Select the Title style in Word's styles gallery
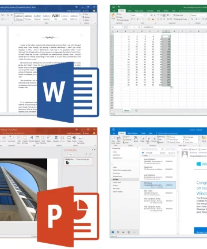 [56, 16]
